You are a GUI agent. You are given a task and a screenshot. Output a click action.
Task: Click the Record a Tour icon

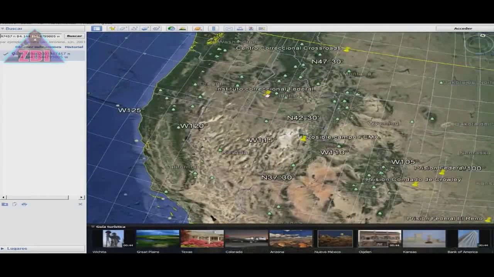click(x=156, y=28)
